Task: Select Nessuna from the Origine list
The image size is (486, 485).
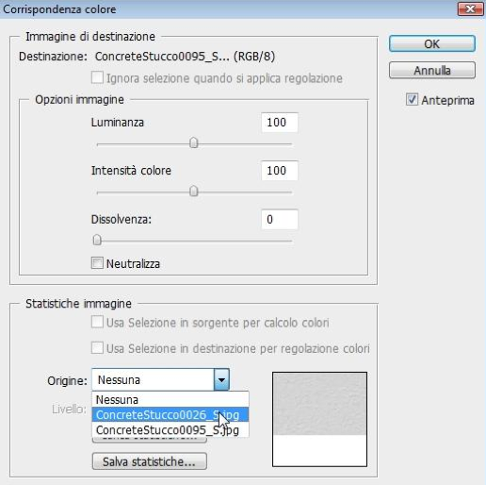Action: tap(170, 400)
